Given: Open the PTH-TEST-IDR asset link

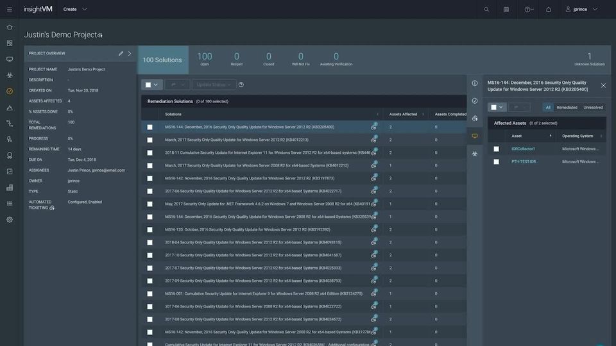Looking at the screenshot, I should pos(524,161).
